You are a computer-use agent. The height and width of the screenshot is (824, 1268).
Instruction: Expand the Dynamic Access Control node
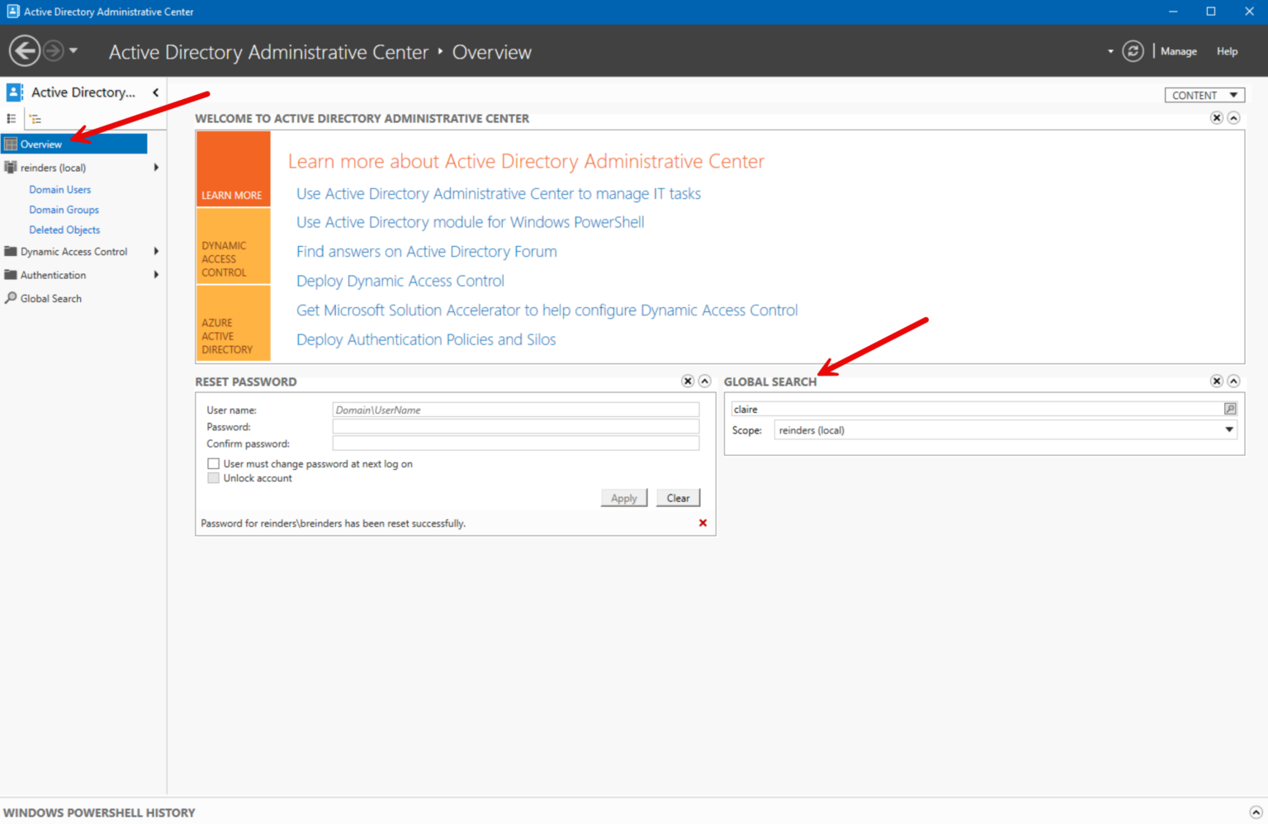click(155, 251)
